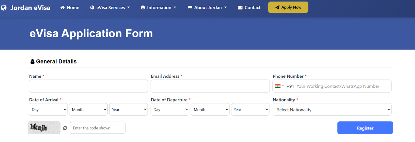Click the house icon in the Home link

coord(63,7)
